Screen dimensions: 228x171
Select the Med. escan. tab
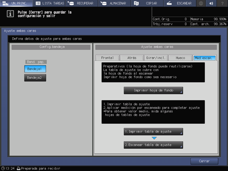pyautogui.click(x=205, y=58)
